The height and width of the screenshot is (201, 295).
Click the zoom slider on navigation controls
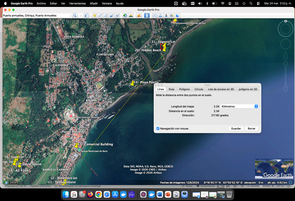click(285, 76)
